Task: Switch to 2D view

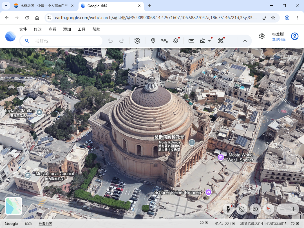Action: (255, 209)
